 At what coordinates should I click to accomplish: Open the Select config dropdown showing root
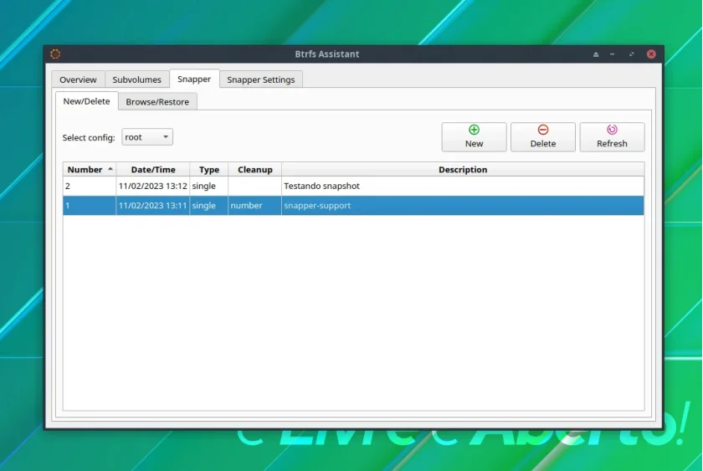[147, 137]
